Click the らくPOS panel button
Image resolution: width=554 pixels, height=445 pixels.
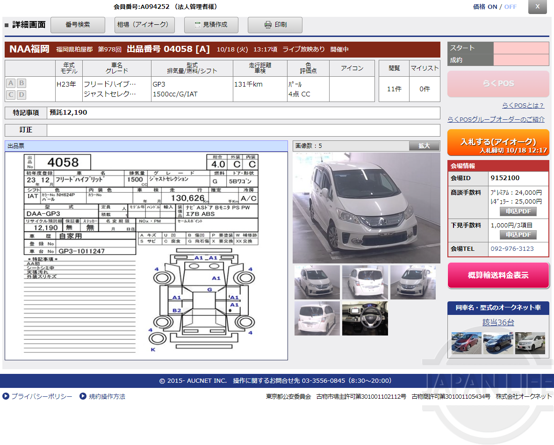tap(498, 84)
